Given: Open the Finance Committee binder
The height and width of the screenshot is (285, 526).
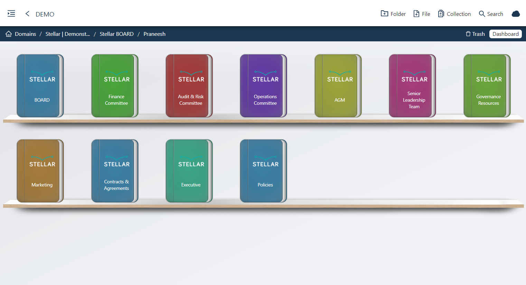Looking at the screenshot, I should click(x=114, y=86).
